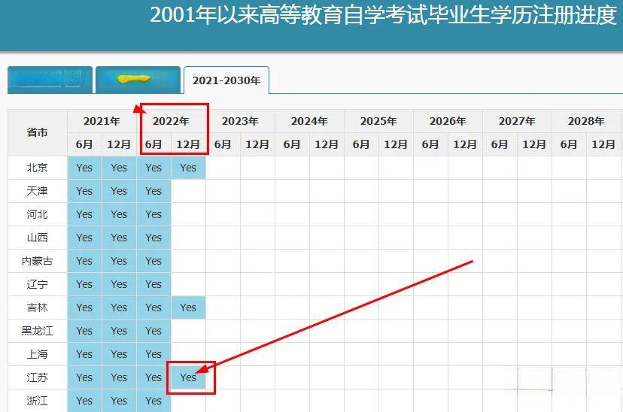Click 上海's Yes for 2021年 6月
Screen dimensions: 623x412
(x=84, y=354)
